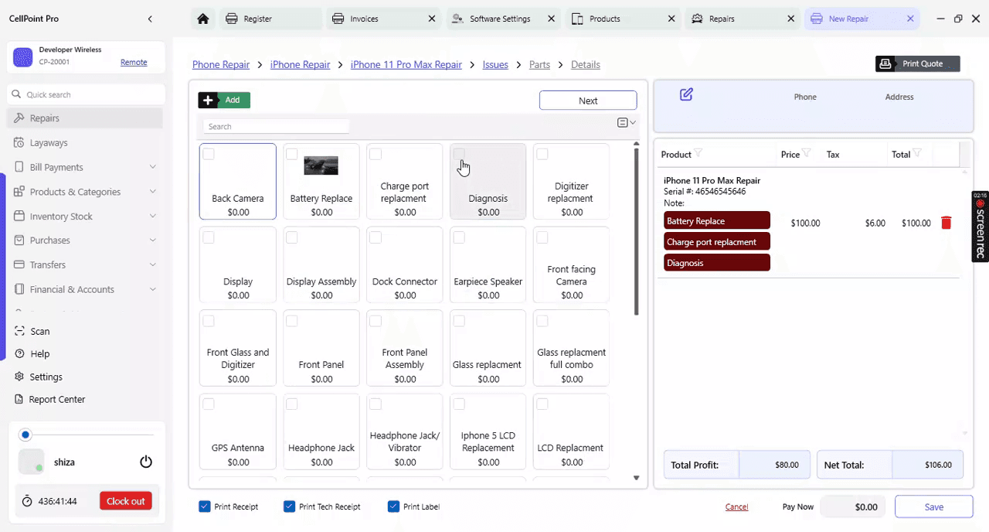Click the Home icon tab

tap(202, 19)
